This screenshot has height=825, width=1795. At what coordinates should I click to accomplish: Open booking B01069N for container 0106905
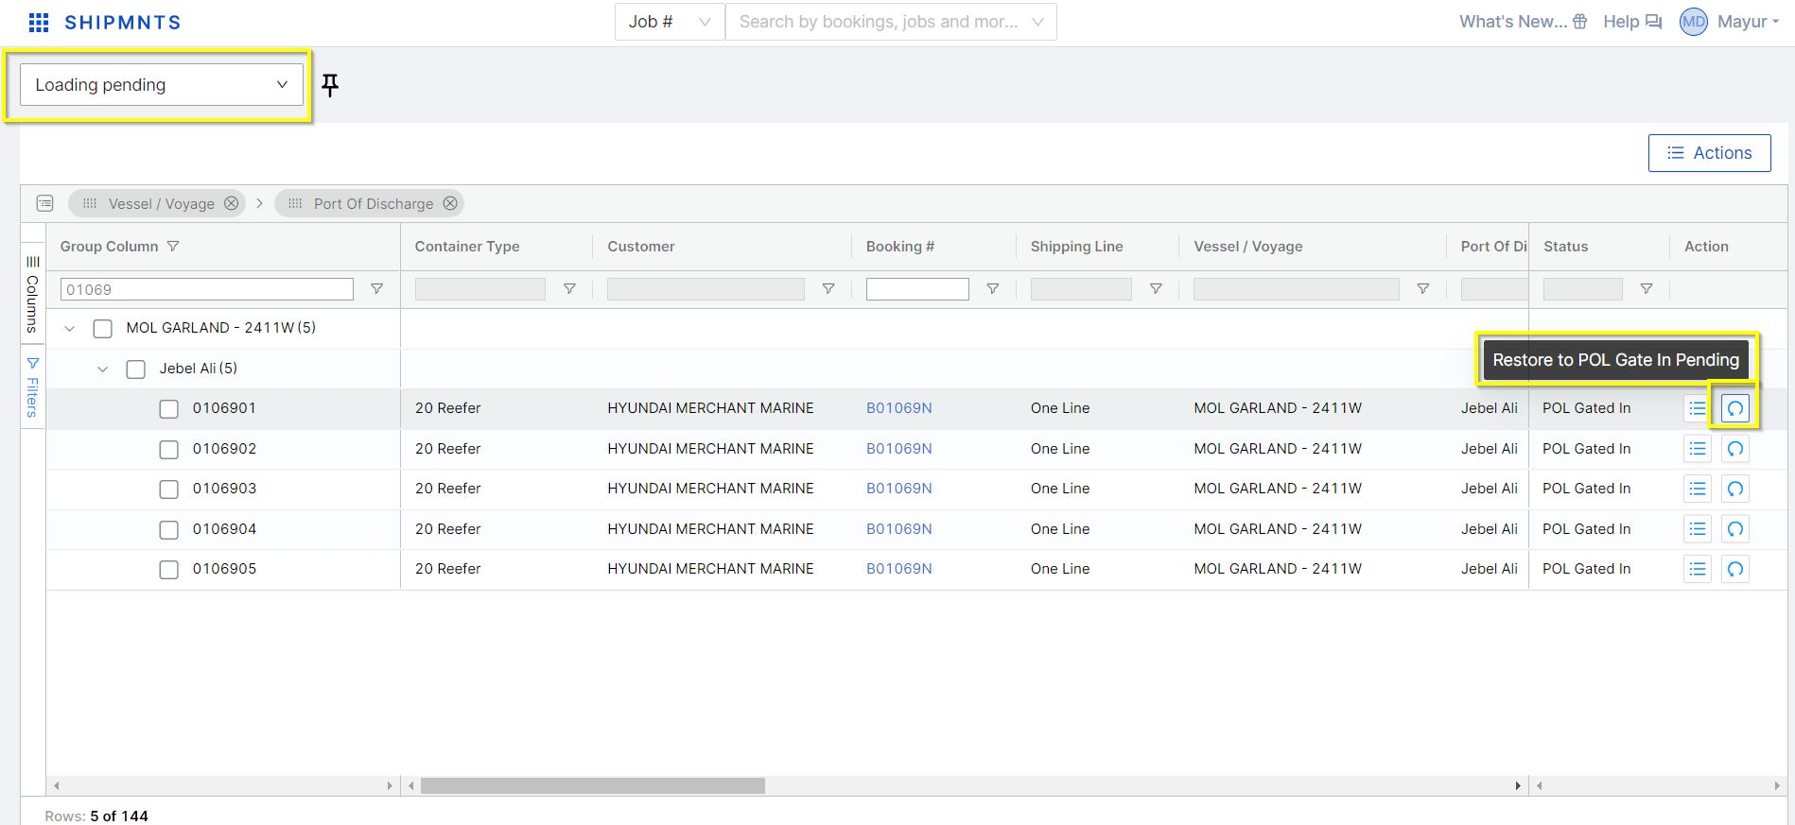898,569
